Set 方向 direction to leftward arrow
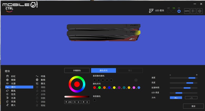Viewport: 205px width, 111px height. pyautogui.click(x=176, y=98)
